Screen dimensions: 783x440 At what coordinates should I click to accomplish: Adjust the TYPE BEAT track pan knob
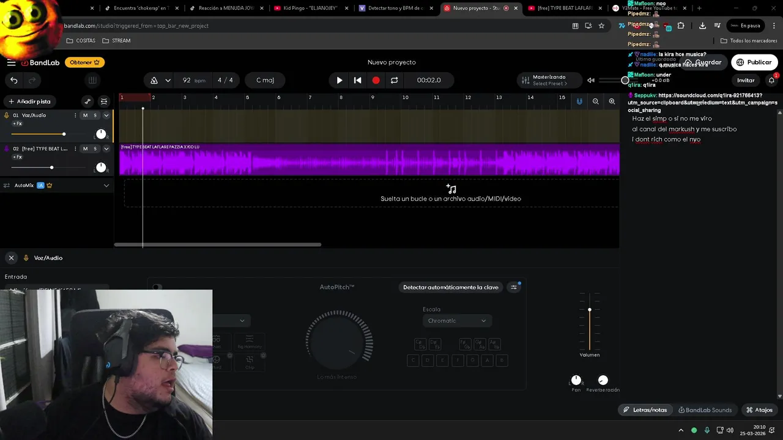point(101,167)
